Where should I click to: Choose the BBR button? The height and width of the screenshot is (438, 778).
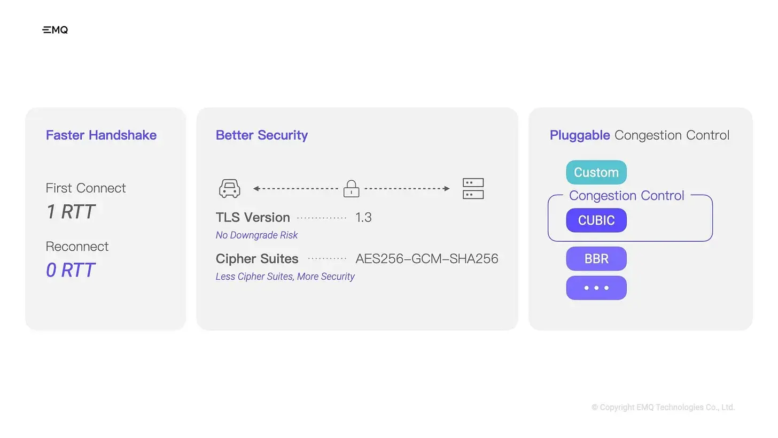point(596,259)
